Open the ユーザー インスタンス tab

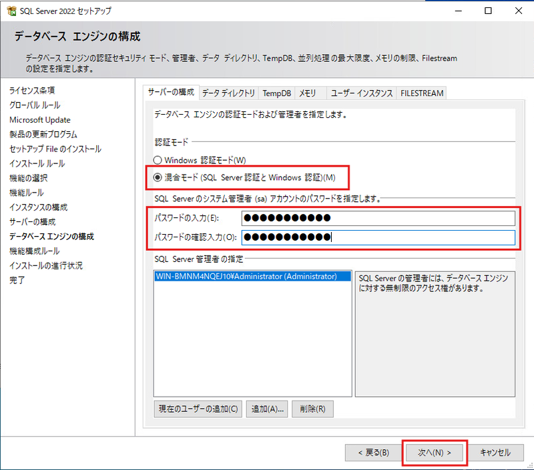(362, 93)
